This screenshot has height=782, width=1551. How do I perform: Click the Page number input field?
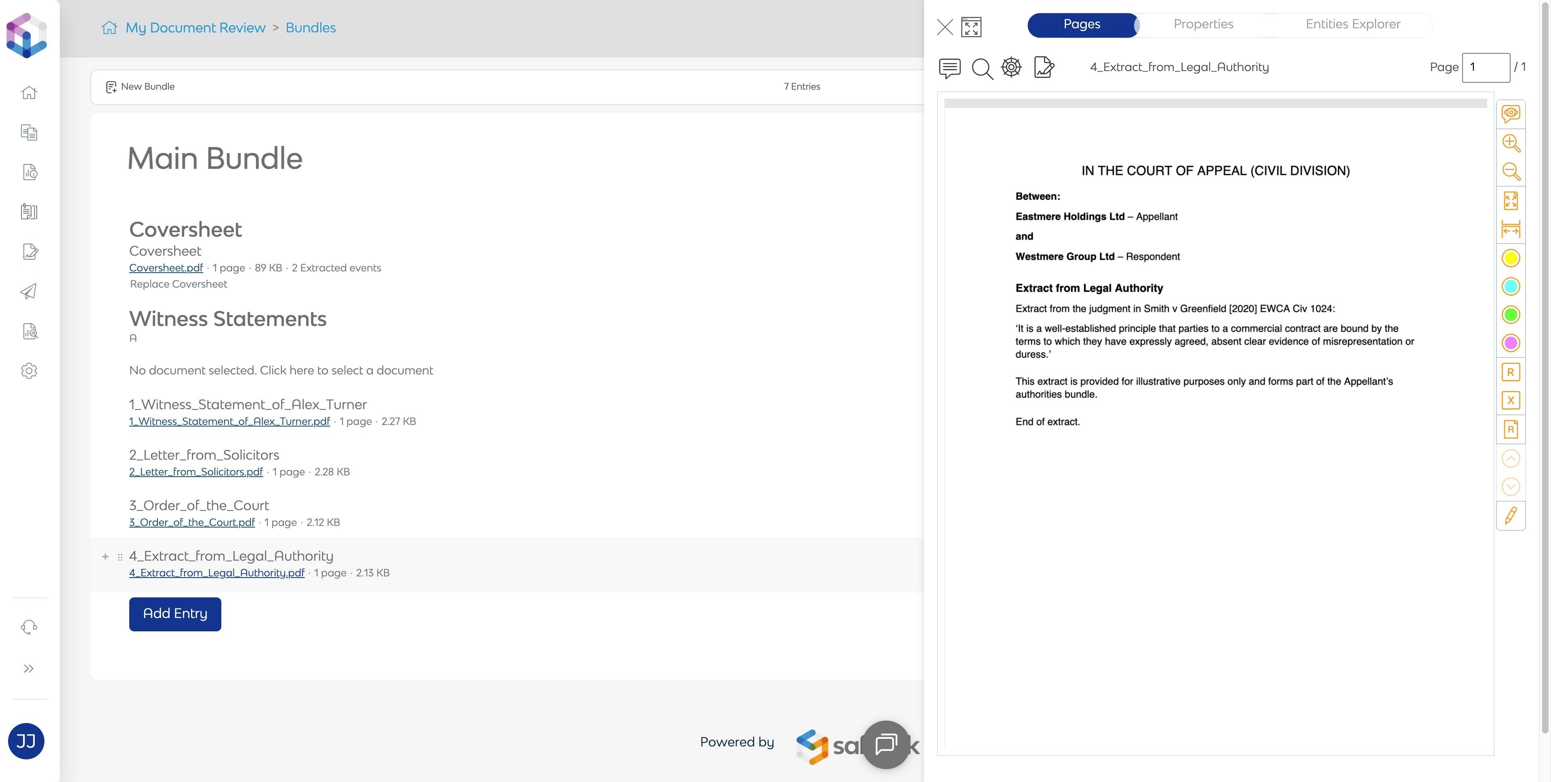pyautogui.click(x=1486, y=67)
